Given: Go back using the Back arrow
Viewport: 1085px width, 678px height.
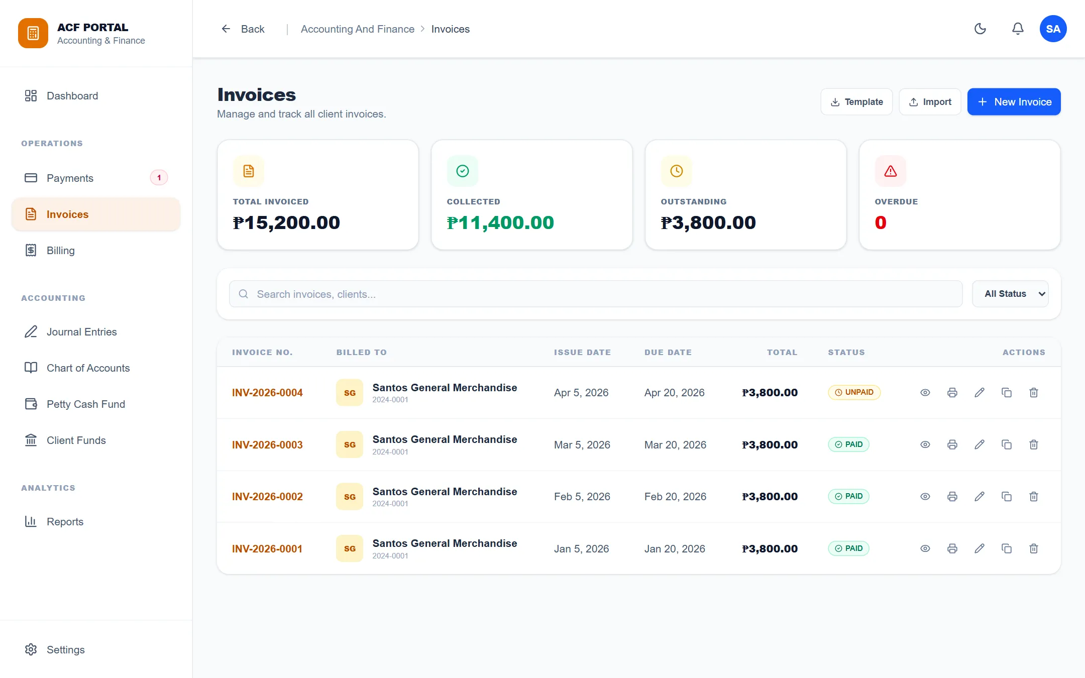Looking at the screenshot, I should click(243, 29).
